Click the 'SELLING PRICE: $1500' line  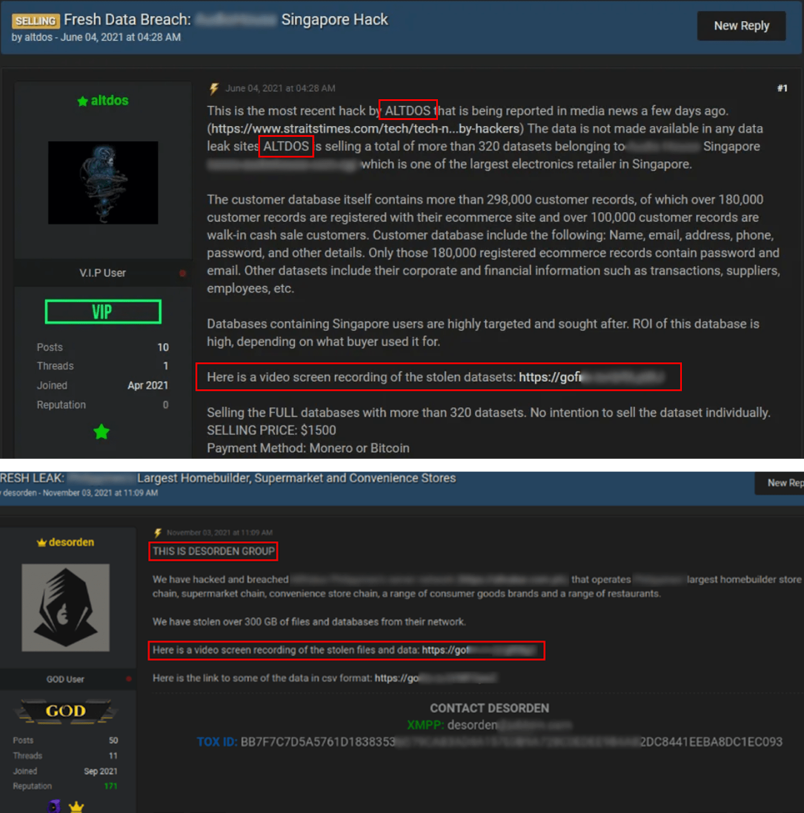point(271,430)
